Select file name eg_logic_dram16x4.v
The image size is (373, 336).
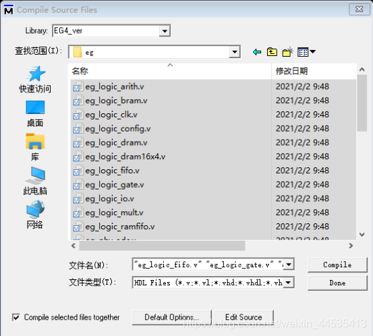point(125,157)
